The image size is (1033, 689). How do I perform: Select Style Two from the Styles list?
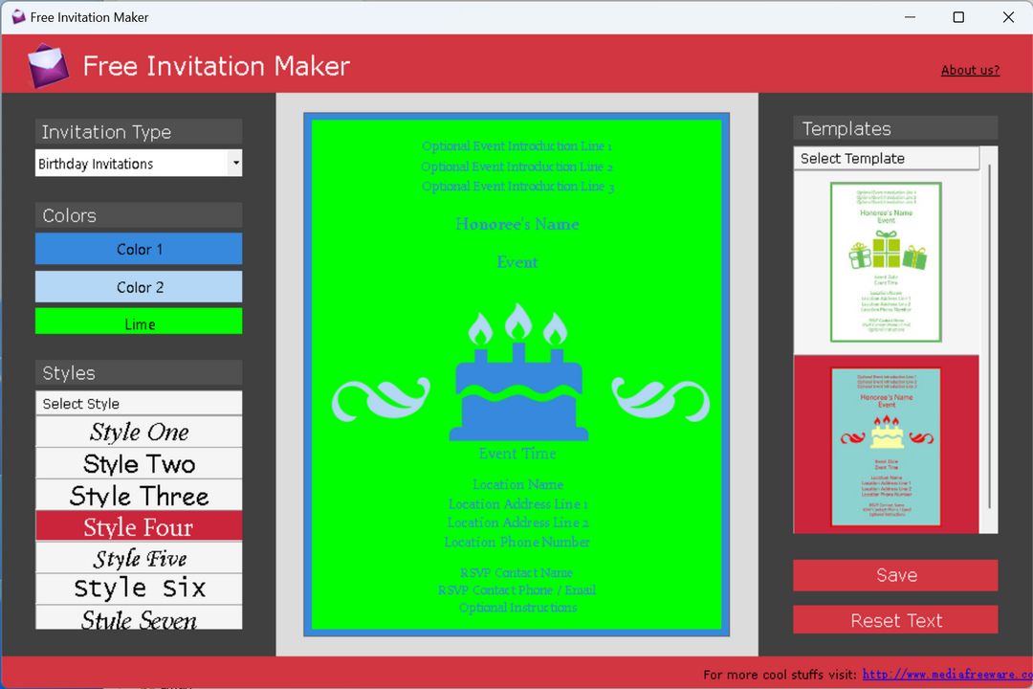tap(138, 463)
